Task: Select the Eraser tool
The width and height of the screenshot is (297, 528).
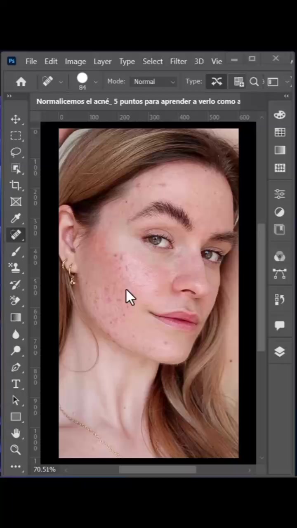Action: coord(16,301)
